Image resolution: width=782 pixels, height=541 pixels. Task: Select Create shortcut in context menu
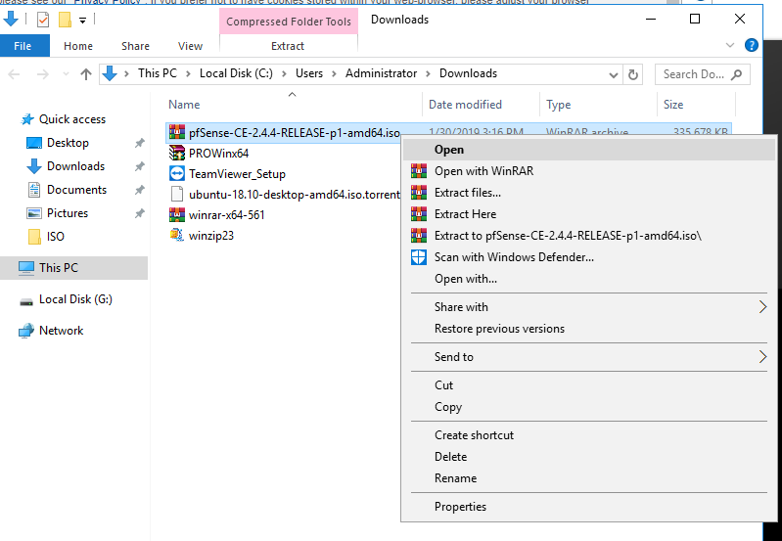coord(588,434)
